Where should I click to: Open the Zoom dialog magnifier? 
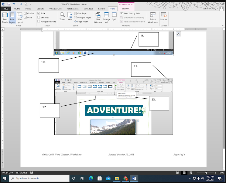[62, 16]
